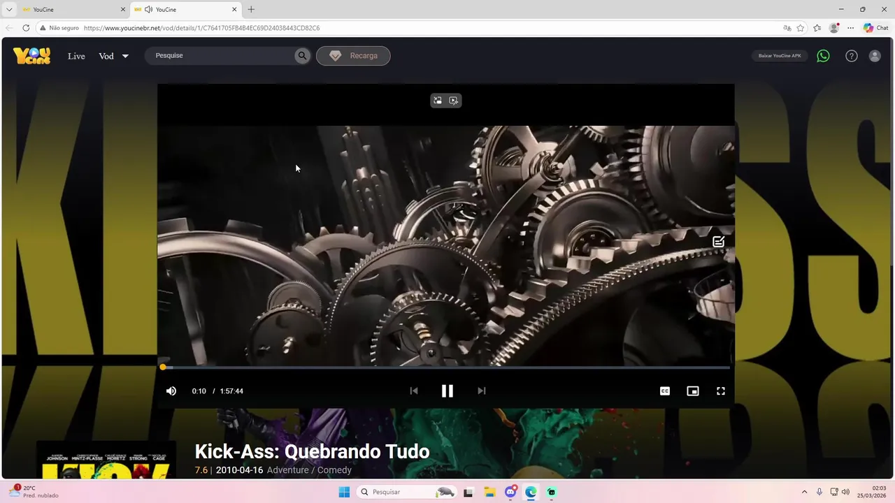Click the rating 7.6
This screenshot has height=503, width=895.
[x=201, y=470]
